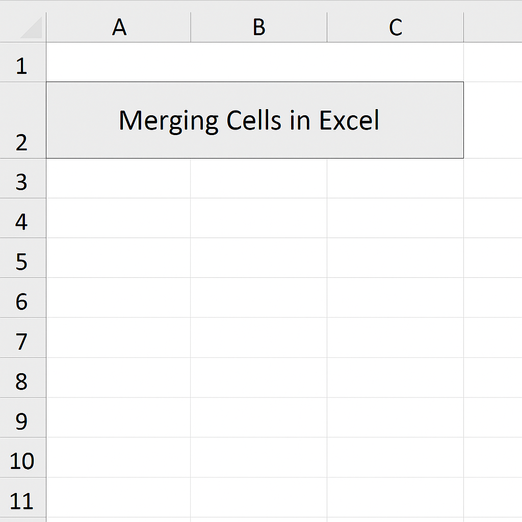Select the row 11 header

22,501
